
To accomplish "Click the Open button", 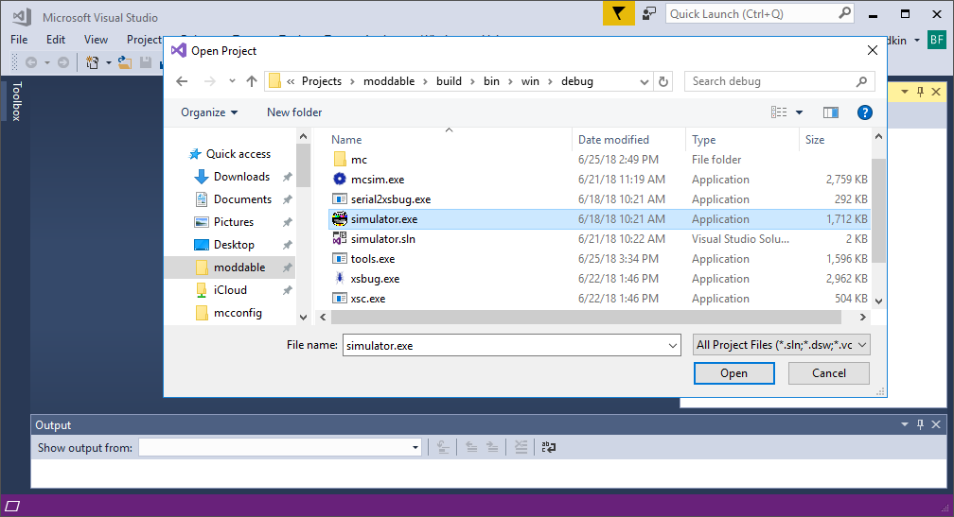I will (733, 373).
